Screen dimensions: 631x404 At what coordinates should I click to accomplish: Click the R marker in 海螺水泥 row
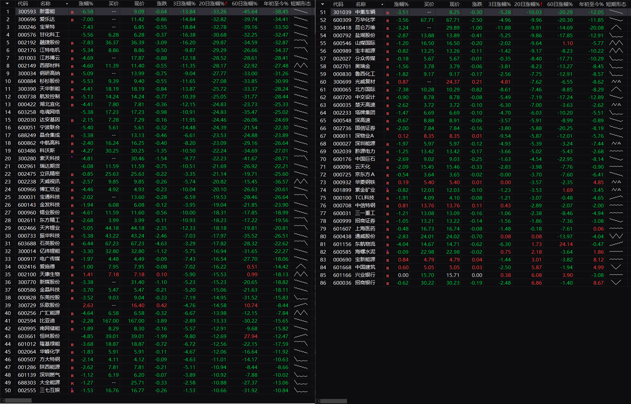tap(388, 253)
